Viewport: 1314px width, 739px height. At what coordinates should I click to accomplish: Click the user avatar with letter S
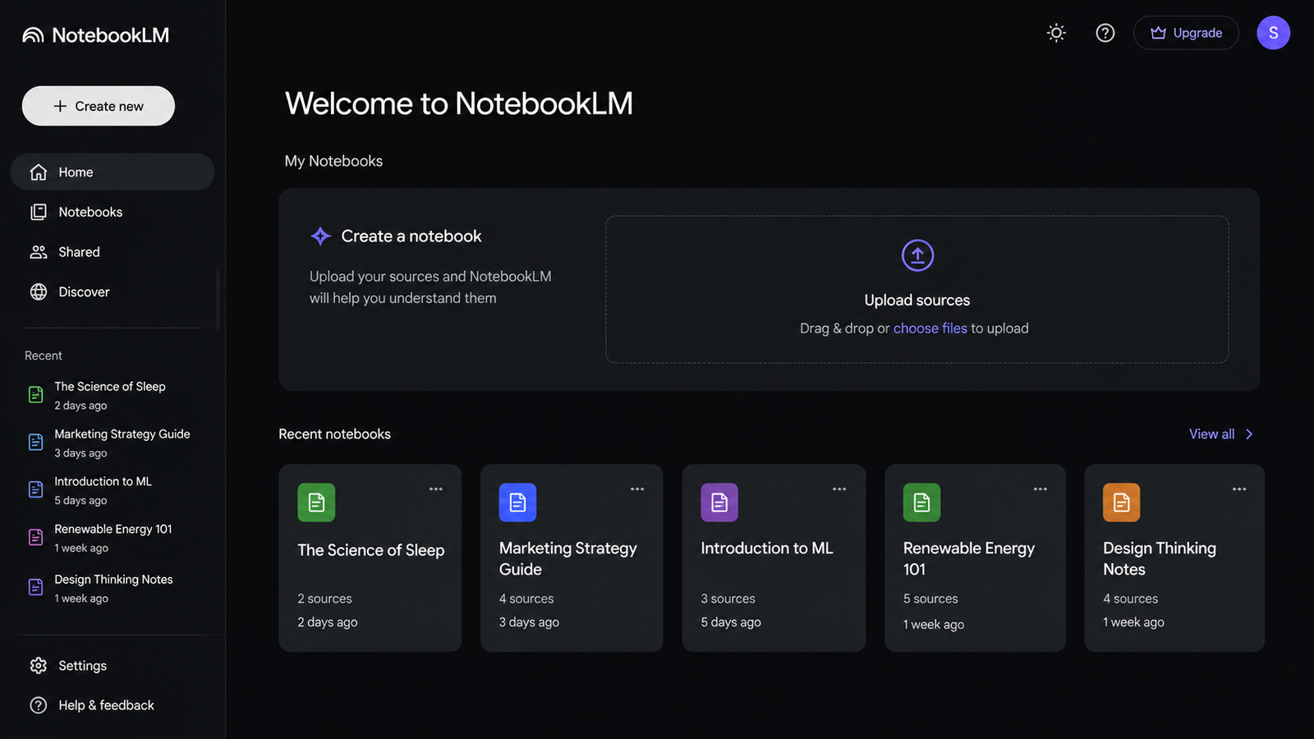1273,33
